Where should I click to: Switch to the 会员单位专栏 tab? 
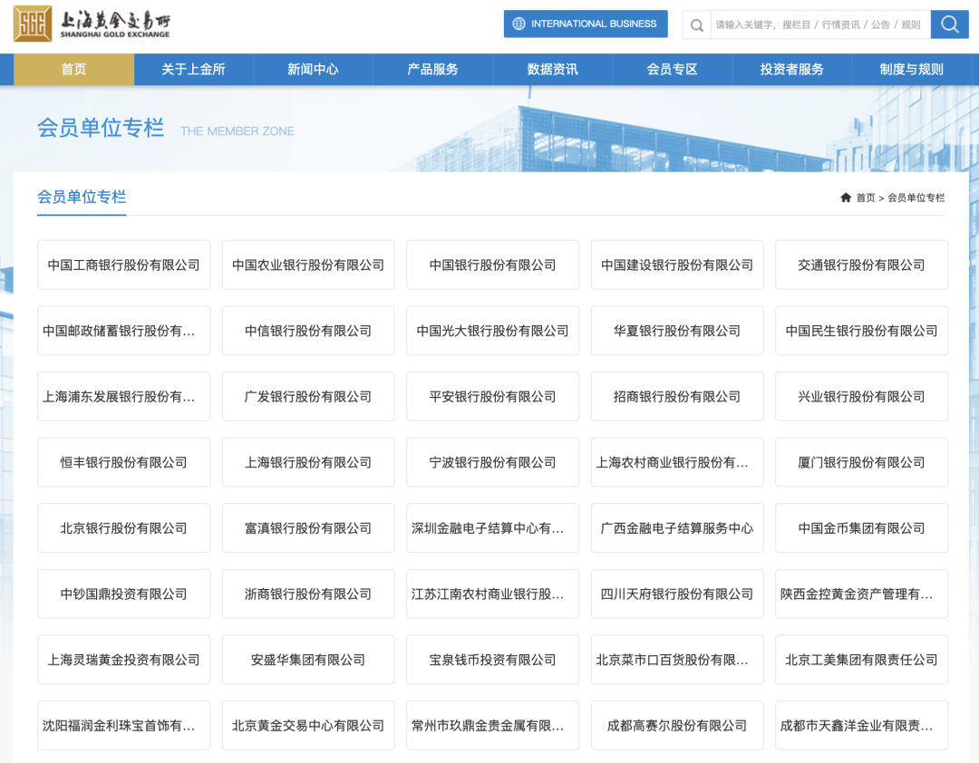click(82, 197)
